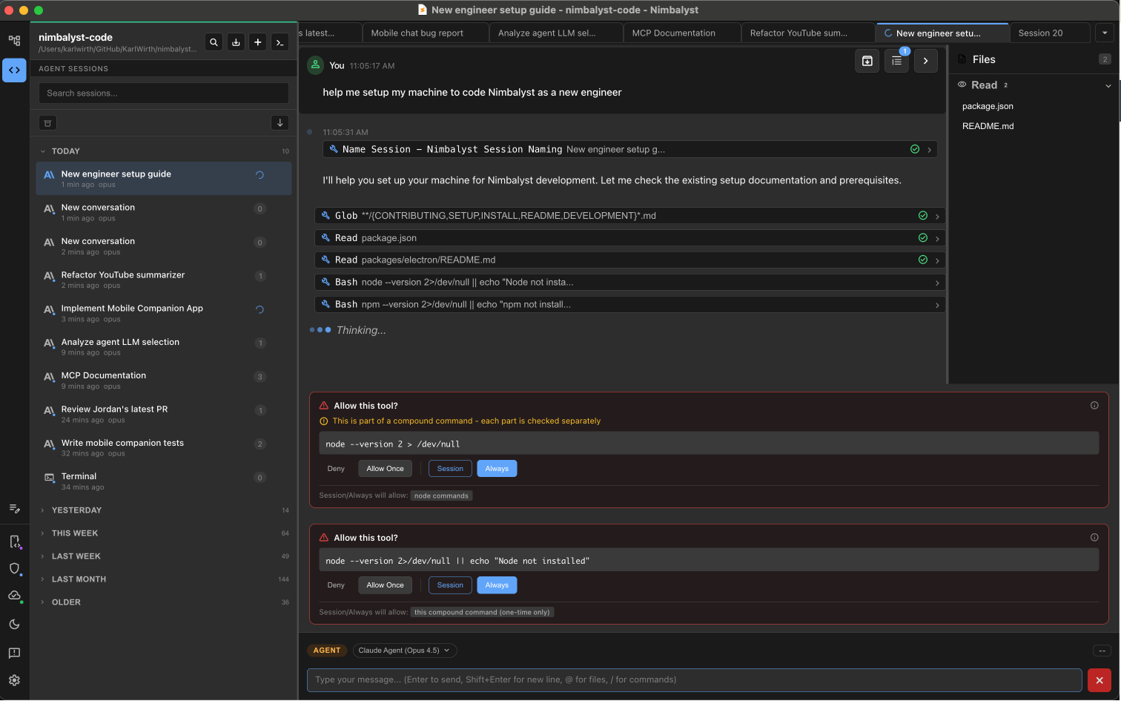Open settings gear in left rail
1121x701 pixels.
[x=14, y=680]
